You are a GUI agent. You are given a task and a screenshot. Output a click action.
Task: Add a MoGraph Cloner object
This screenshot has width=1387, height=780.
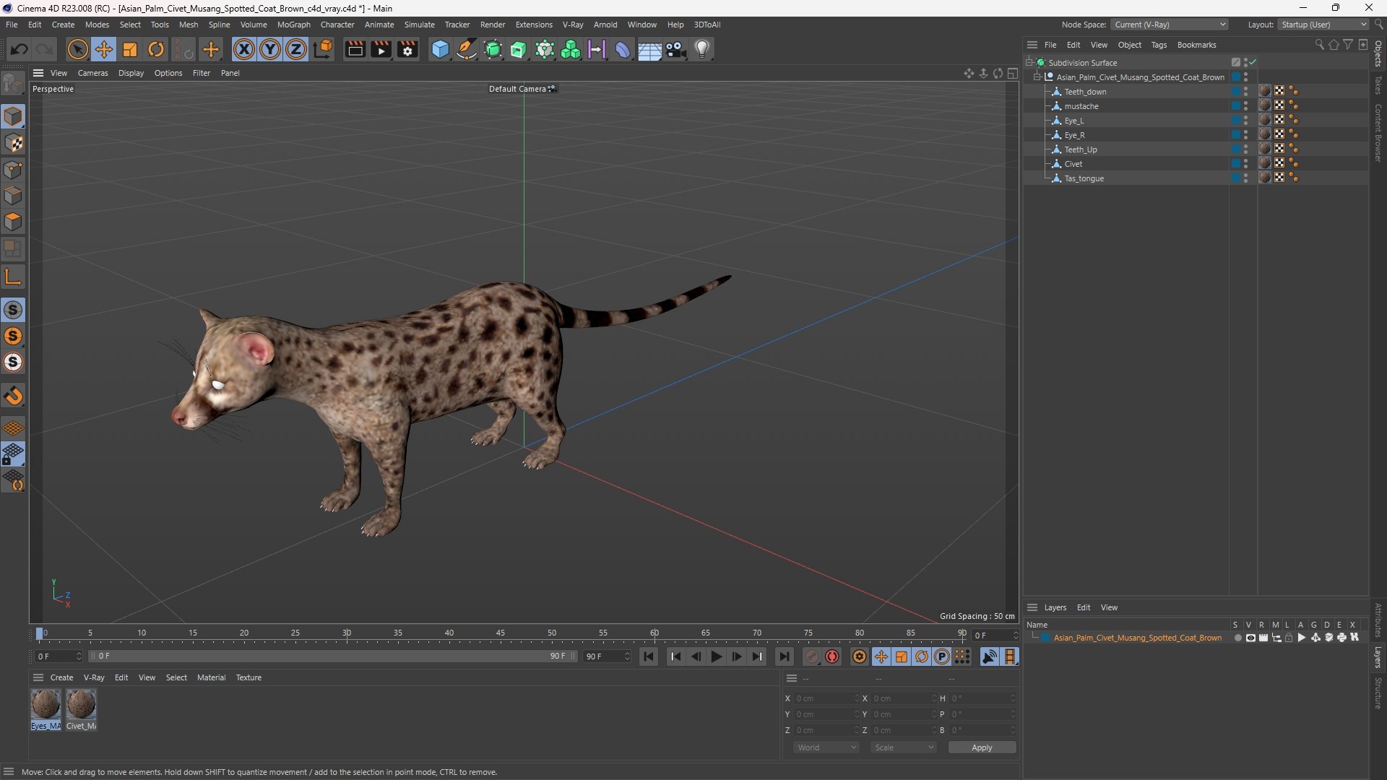click(571, 49)
